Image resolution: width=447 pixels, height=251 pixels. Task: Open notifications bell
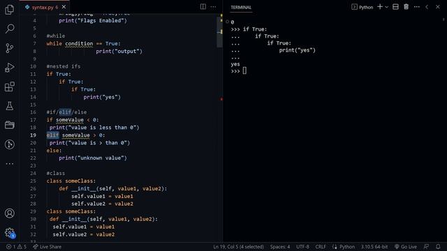[438, 247]
